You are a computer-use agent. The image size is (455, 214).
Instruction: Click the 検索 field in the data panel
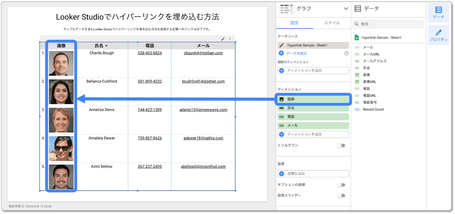(x=388, y=24)
